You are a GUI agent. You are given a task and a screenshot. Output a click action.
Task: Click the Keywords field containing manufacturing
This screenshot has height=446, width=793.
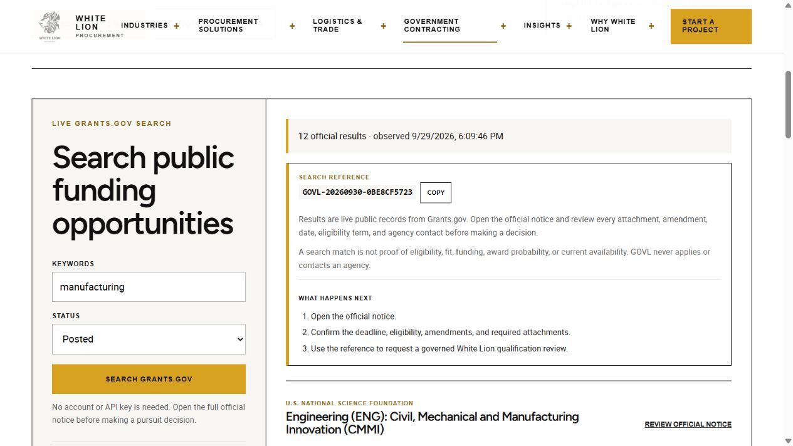[x=149, y=287]
